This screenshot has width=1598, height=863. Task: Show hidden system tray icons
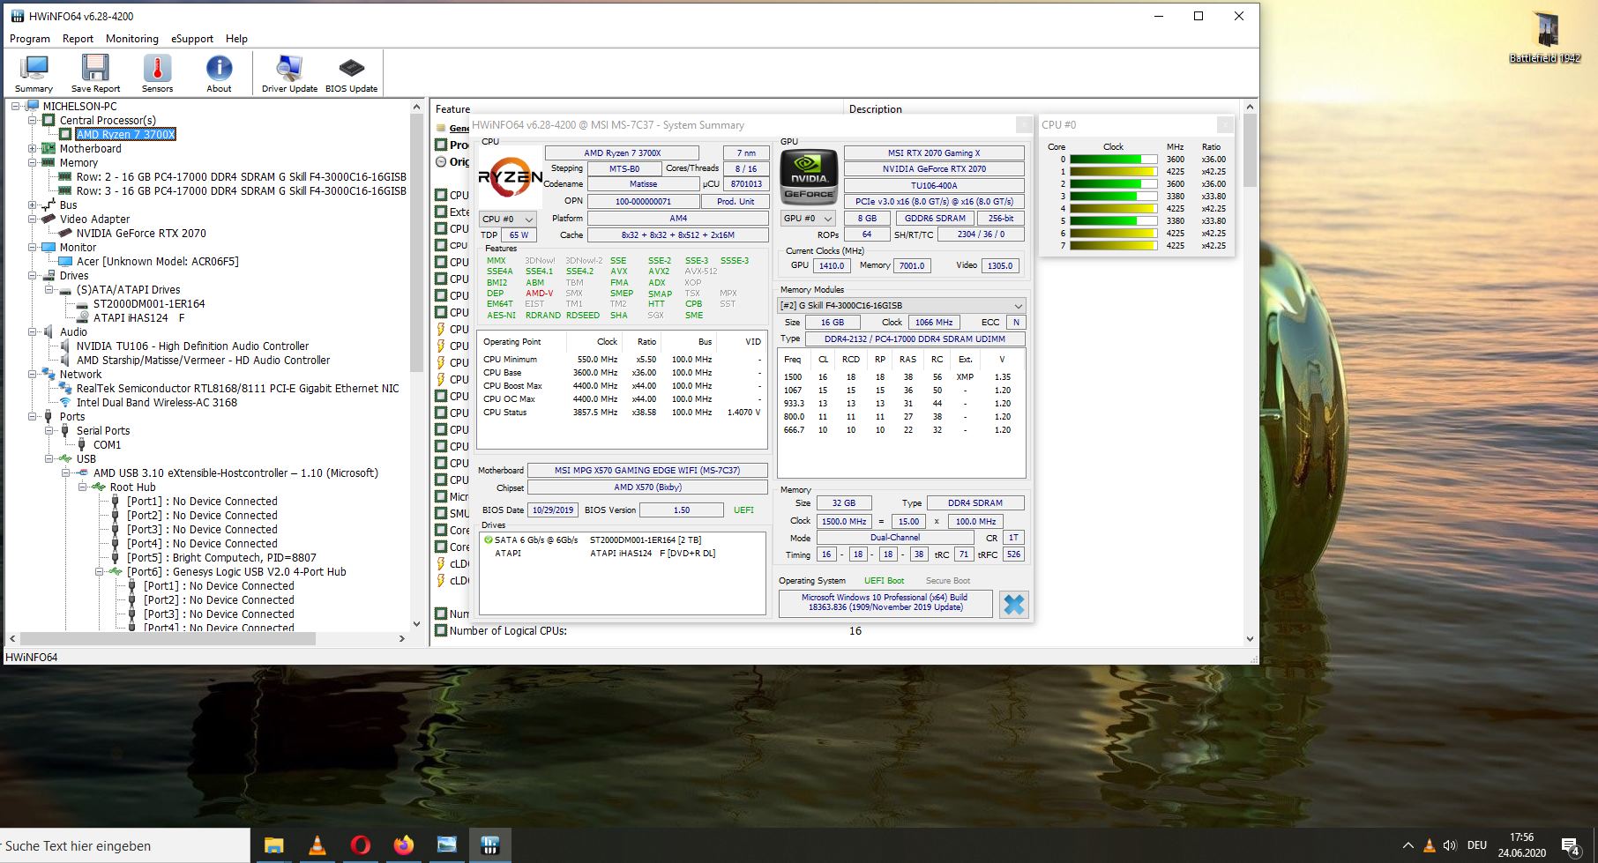[1408, 846]
